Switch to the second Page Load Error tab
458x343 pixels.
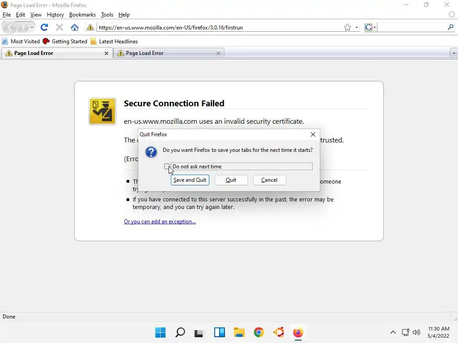click(x=169, y=53)
